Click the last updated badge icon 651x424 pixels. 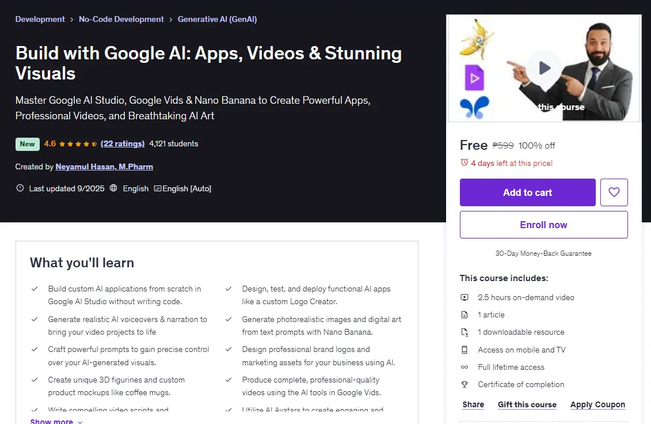pyautogui.click(x=20, y=188)
